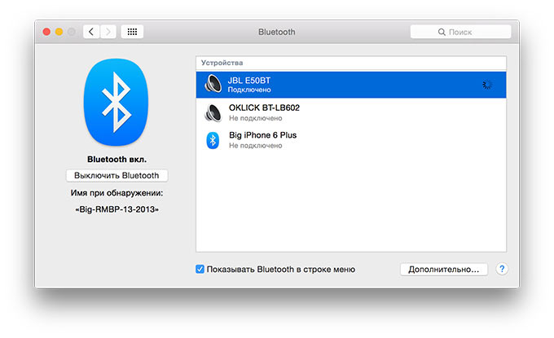This screenshot has height=338, width=554.
Task: Click the "Устройства" list header
Action: click(222, 63)
